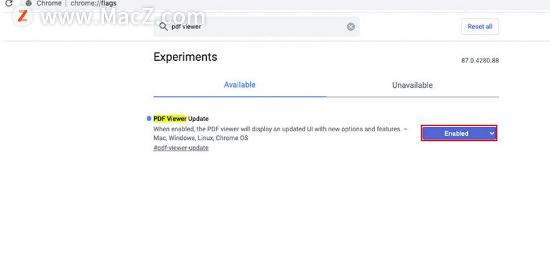This screenshot has height=266, width=552.
Task: Click the chevron arrow on Enabled selector
Action: 491,134
